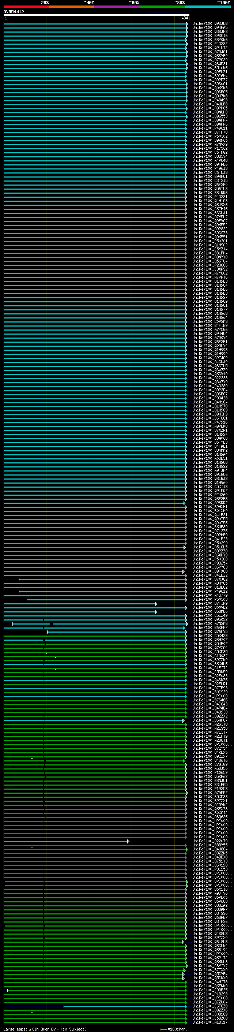Select the query name AV554412
Screen dimensions: 234x1032
click(14, 12)
